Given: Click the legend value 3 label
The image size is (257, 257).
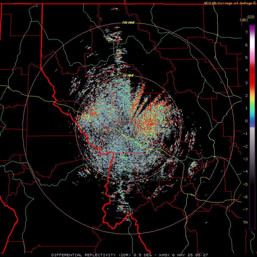Looking at the screenshot, I should point(246,83).
